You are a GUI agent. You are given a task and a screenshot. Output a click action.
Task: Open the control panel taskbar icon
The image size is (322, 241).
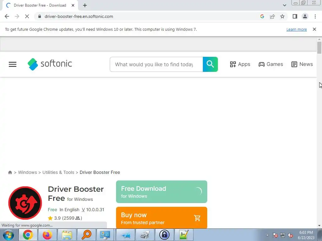105,235
